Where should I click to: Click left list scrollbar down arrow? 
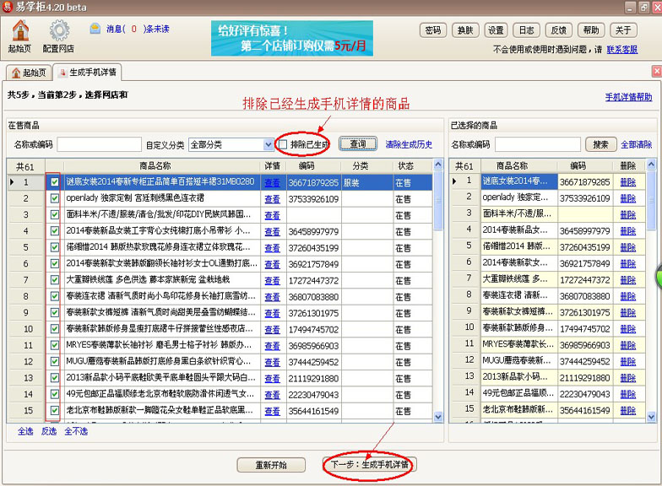tap(438, 417)
